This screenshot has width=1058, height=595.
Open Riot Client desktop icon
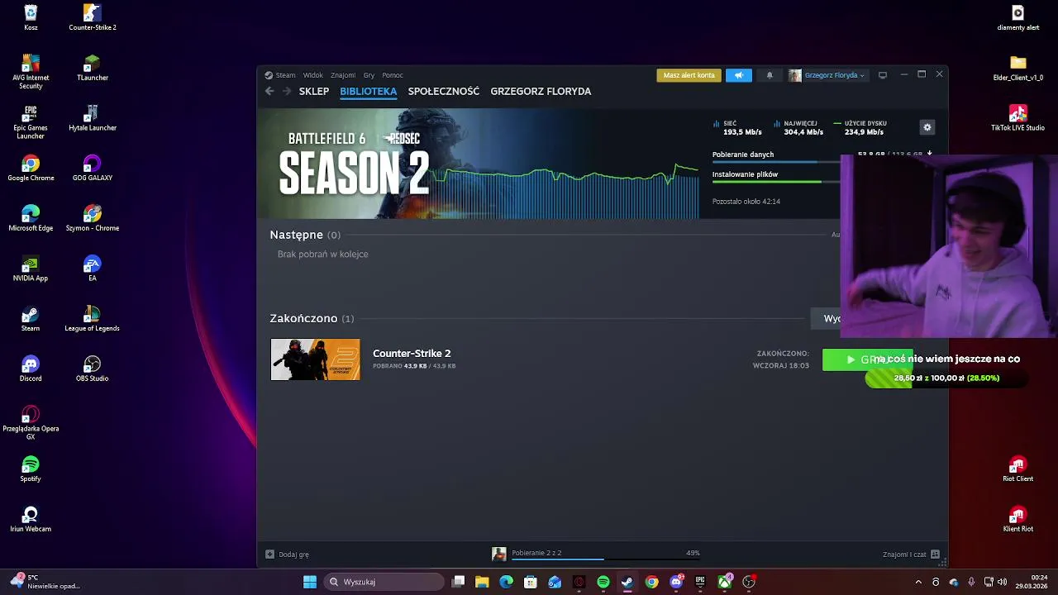click(1018, 469)
